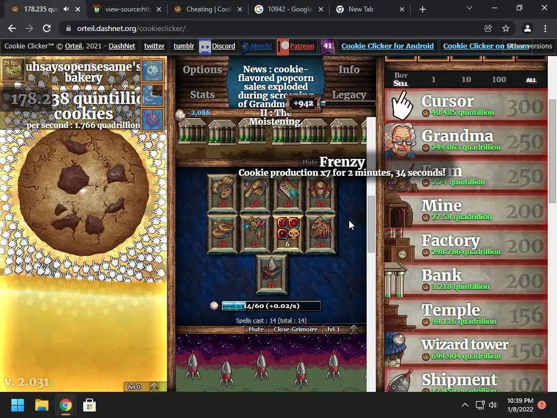
Task: Cast the spell costing 65
Action: (320, 194)
